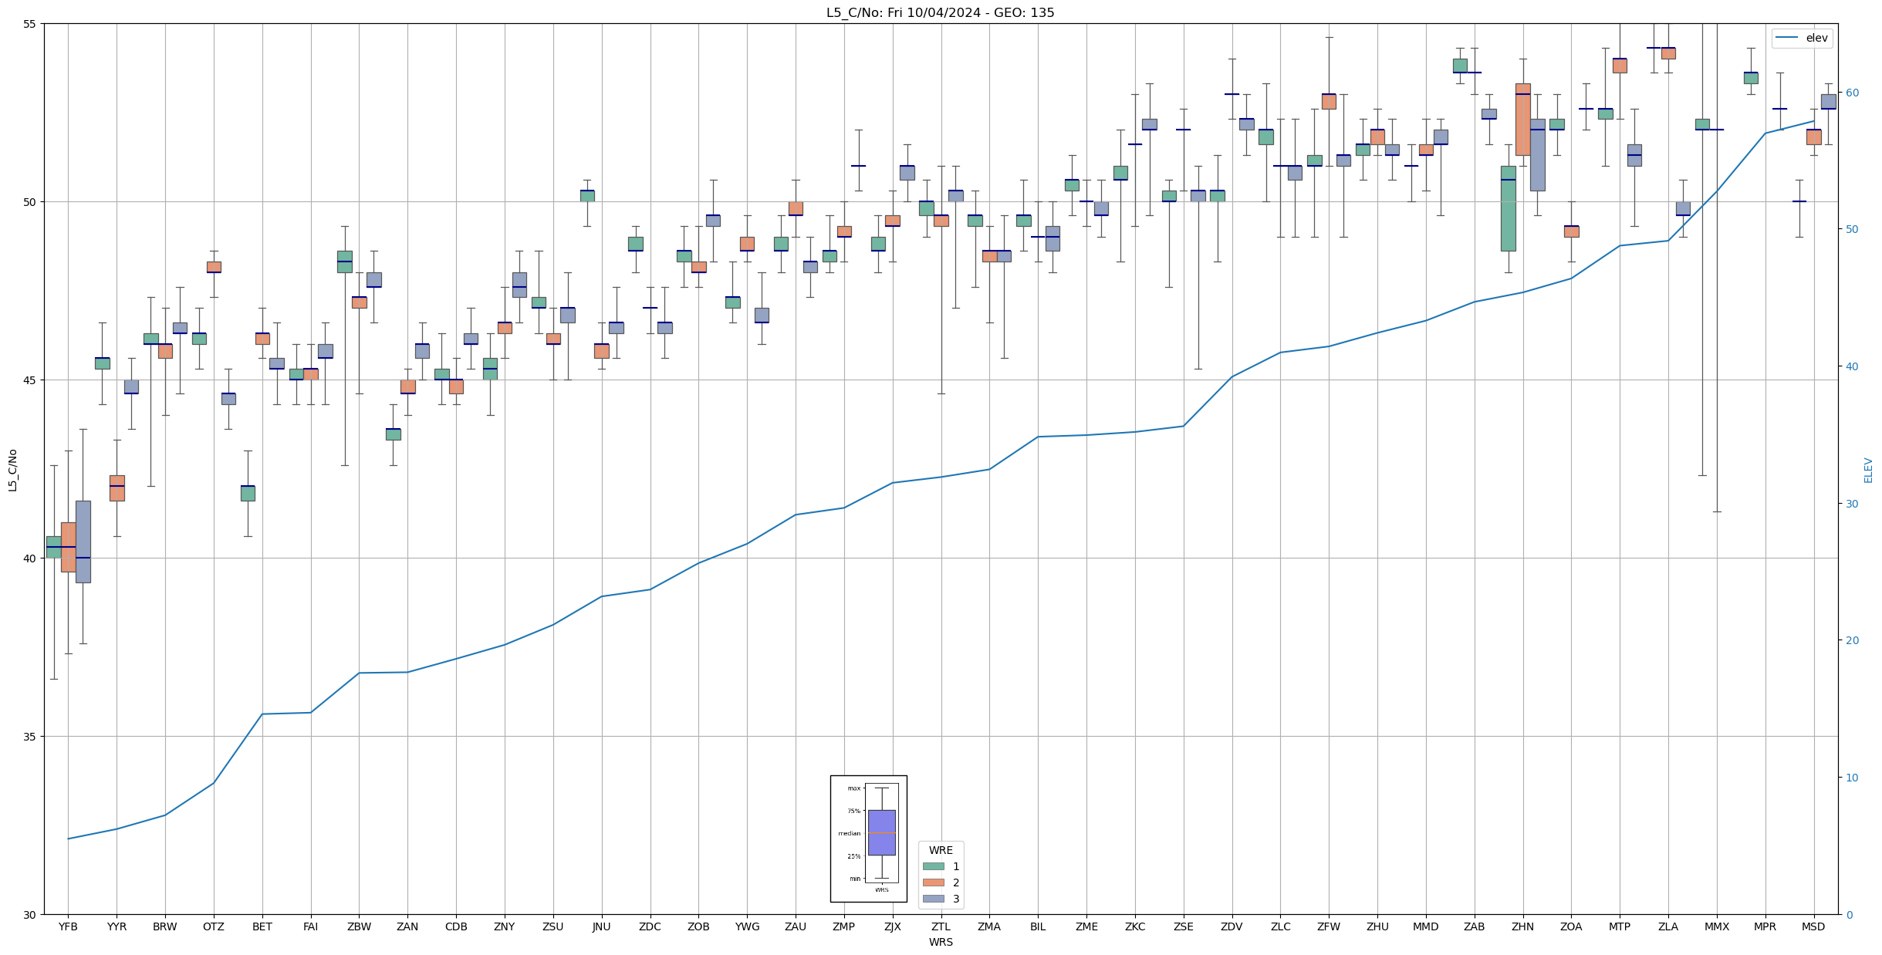Click the L5_C/No y-axis title
The image size is (1882, 955).
pyautogui.click(x=12, y=470)
